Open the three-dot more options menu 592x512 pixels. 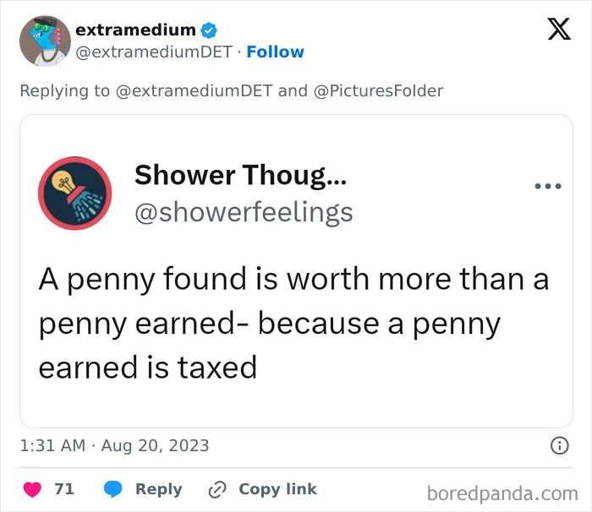coord(547,186)
